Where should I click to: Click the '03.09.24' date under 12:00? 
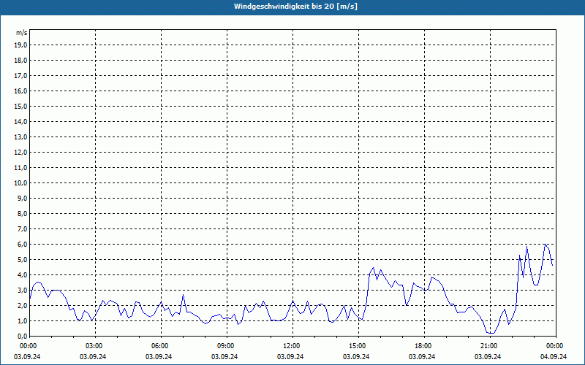290,357
